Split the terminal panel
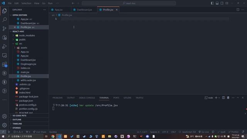 tap(223, 98)
